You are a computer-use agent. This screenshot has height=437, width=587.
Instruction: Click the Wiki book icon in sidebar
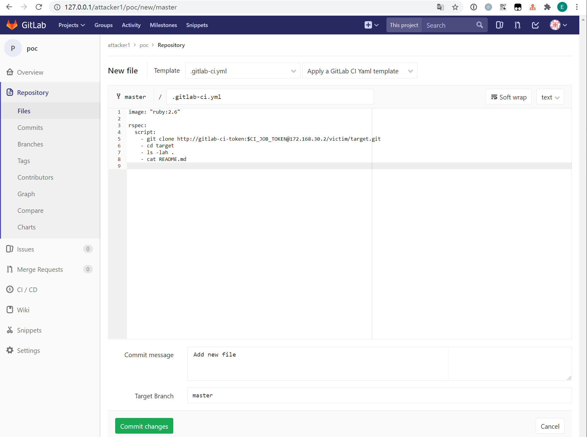pos(10,310)
